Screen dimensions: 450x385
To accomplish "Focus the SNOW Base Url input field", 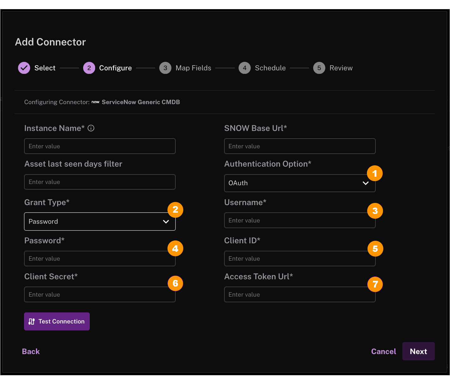I will 300,146.
